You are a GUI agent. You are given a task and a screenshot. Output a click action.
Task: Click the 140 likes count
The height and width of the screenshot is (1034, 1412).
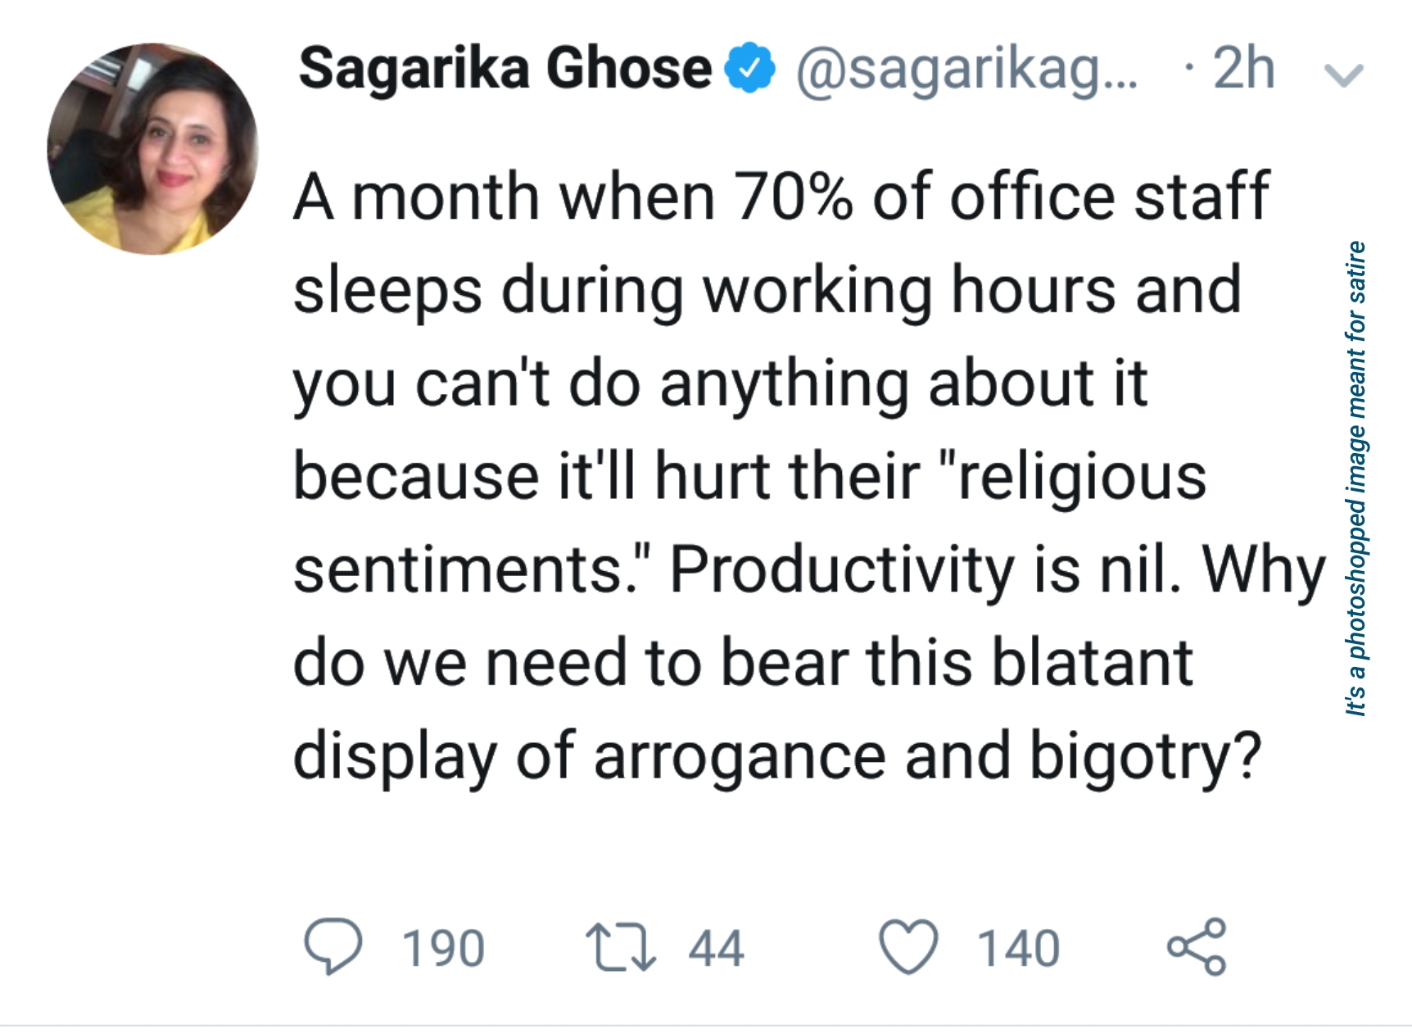click(1018, 949)
